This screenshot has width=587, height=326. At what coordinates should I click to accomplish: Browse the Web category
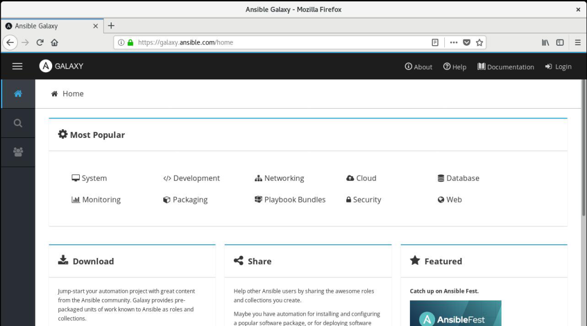coord(449,200)
